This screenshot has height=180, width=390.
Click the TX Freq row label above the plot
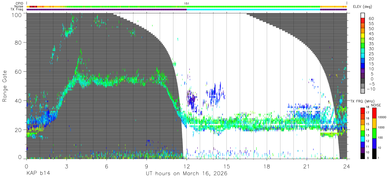[17, 9]
